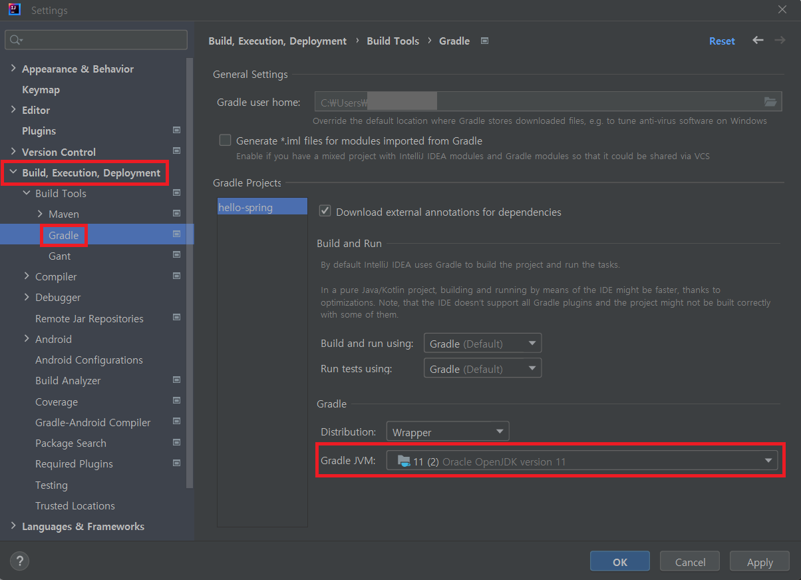Viewport: 801px width, 580px height.
Task: Click the project settings icon next to Gradle-Android Compiler
Action: point(176,422)
